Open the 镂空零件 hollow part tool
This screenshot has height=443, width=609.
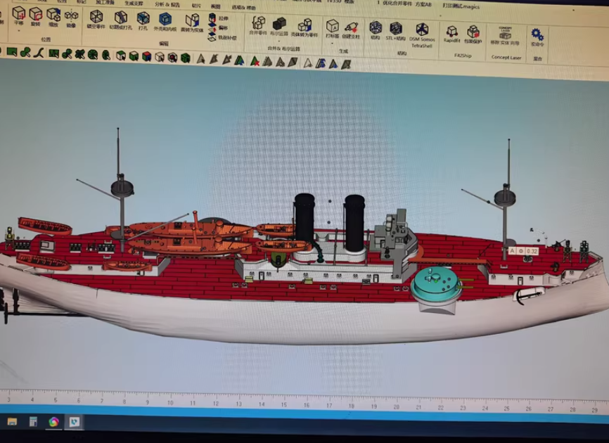(x=96, y=20)
